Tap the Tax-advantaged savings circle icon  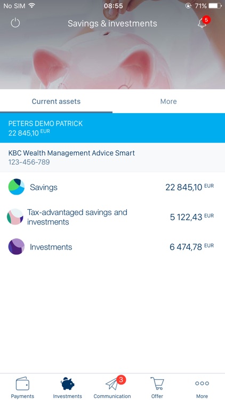pyautogui.click(x=15, y=217)
